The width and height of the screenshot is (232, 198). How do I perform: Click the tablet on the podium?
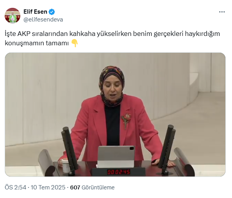click(x=116, y=157)
